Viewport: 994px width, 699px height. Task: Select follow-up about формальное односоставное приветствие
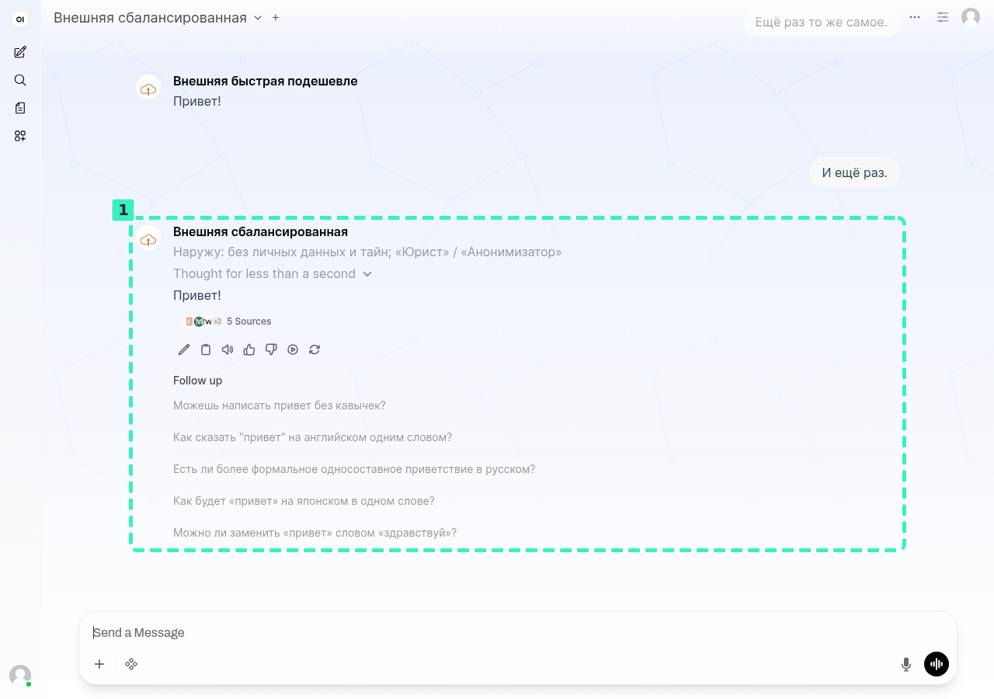pyautogui.click(x=354, y=469)
